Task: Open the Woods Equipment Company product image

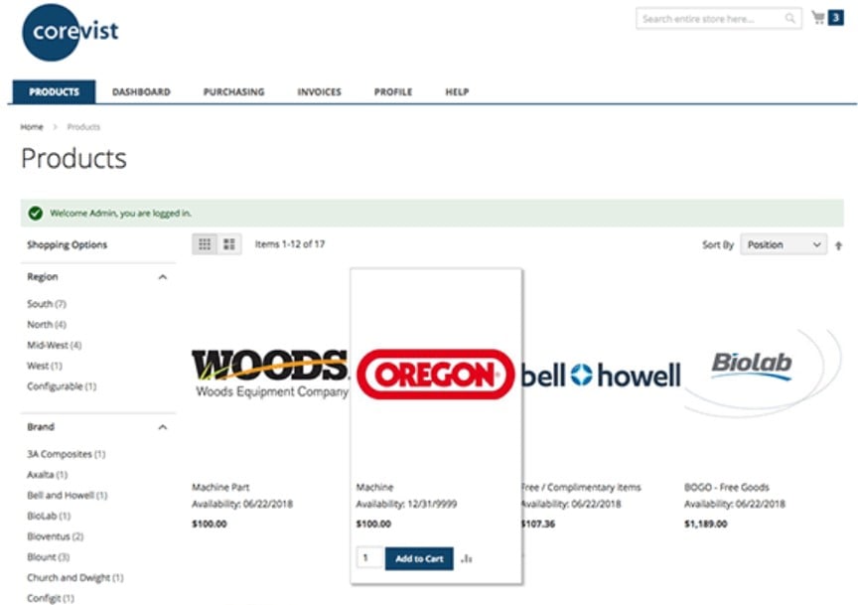Action: click(270, 373)
